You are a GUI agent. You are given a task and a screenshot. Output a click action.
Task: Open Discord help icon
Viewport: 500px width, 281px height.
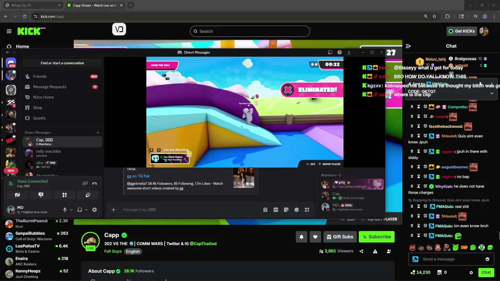(x=339, y=52)
